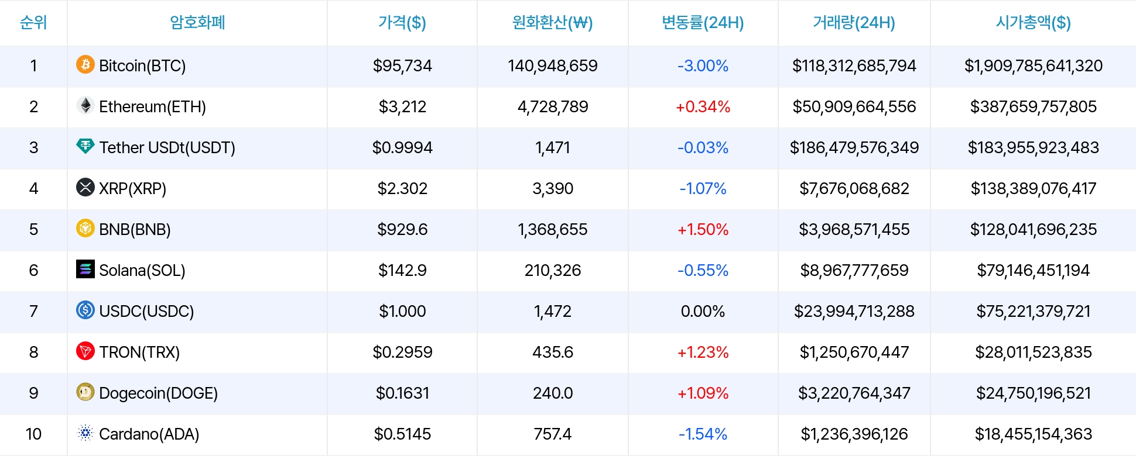
Task: Click the Bitcoin orange coin icon
Action: (x=85, y=64)
